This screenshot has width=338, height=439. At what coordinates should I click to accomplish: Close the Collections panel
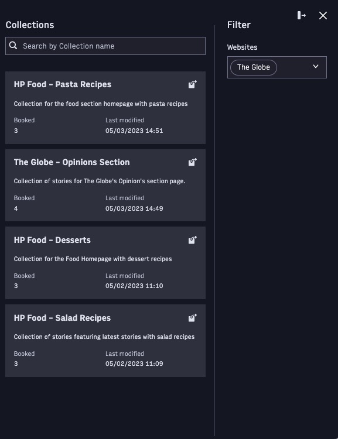[323, 15]
